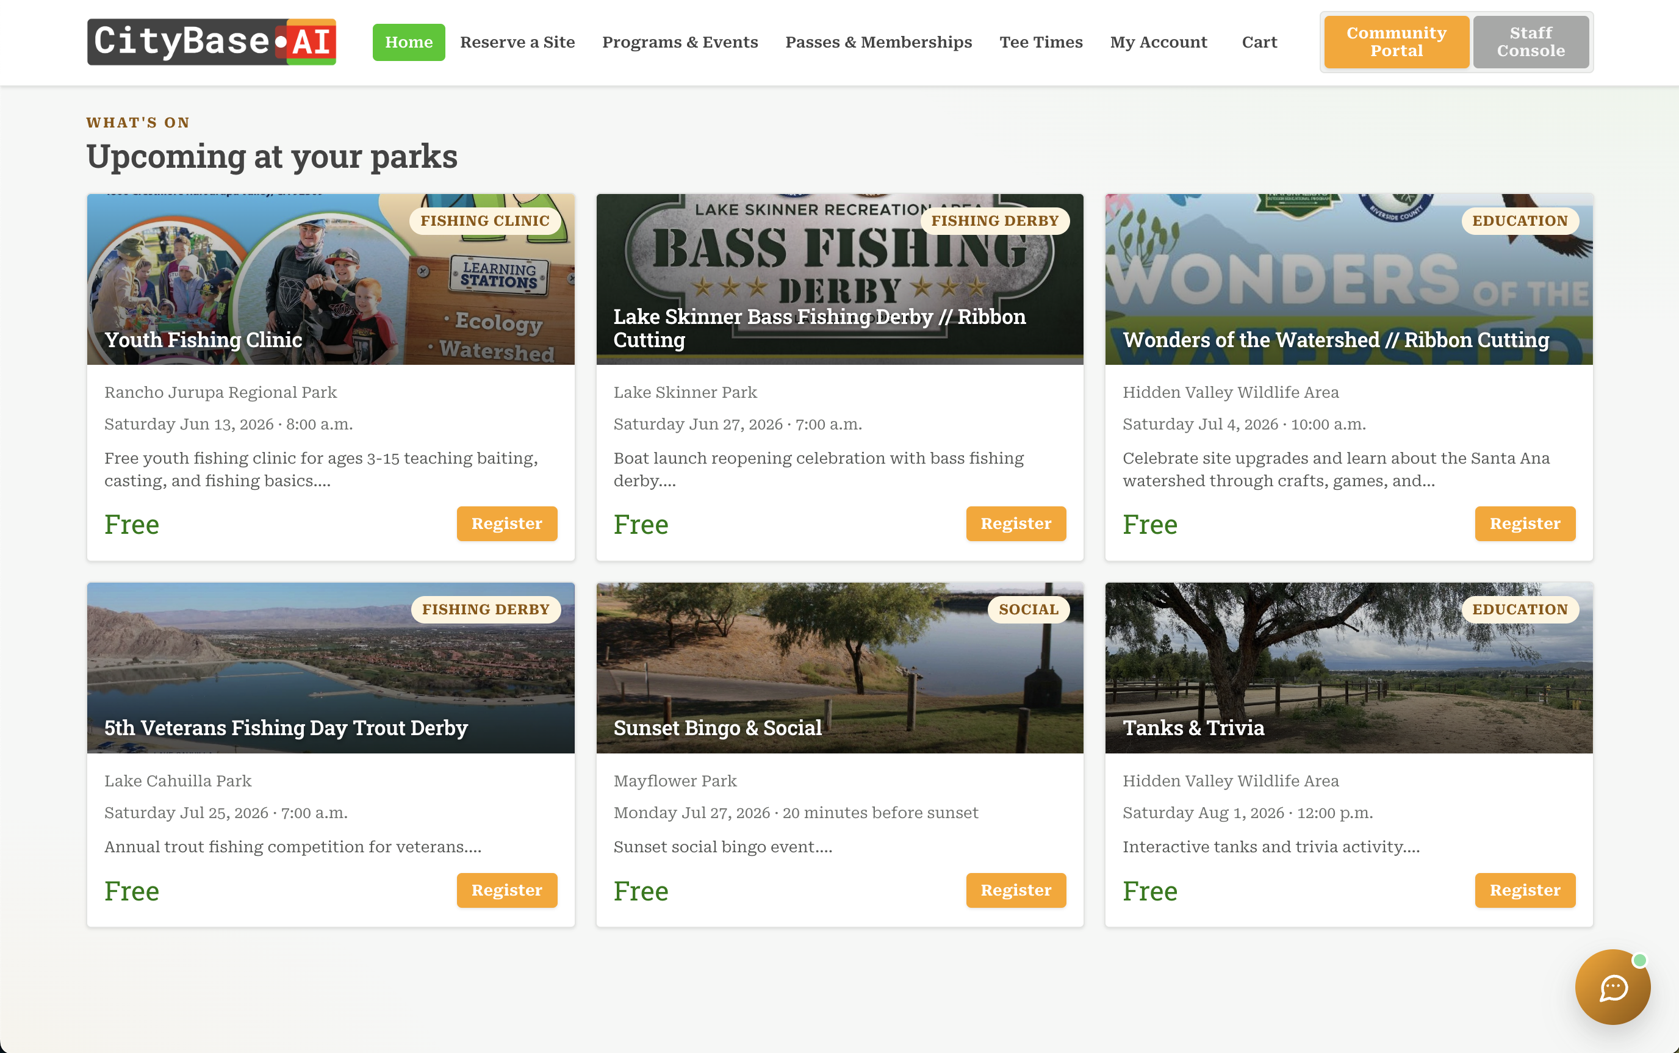
Task: Click Tanks & Trivia title
Action: [1193, 728]
